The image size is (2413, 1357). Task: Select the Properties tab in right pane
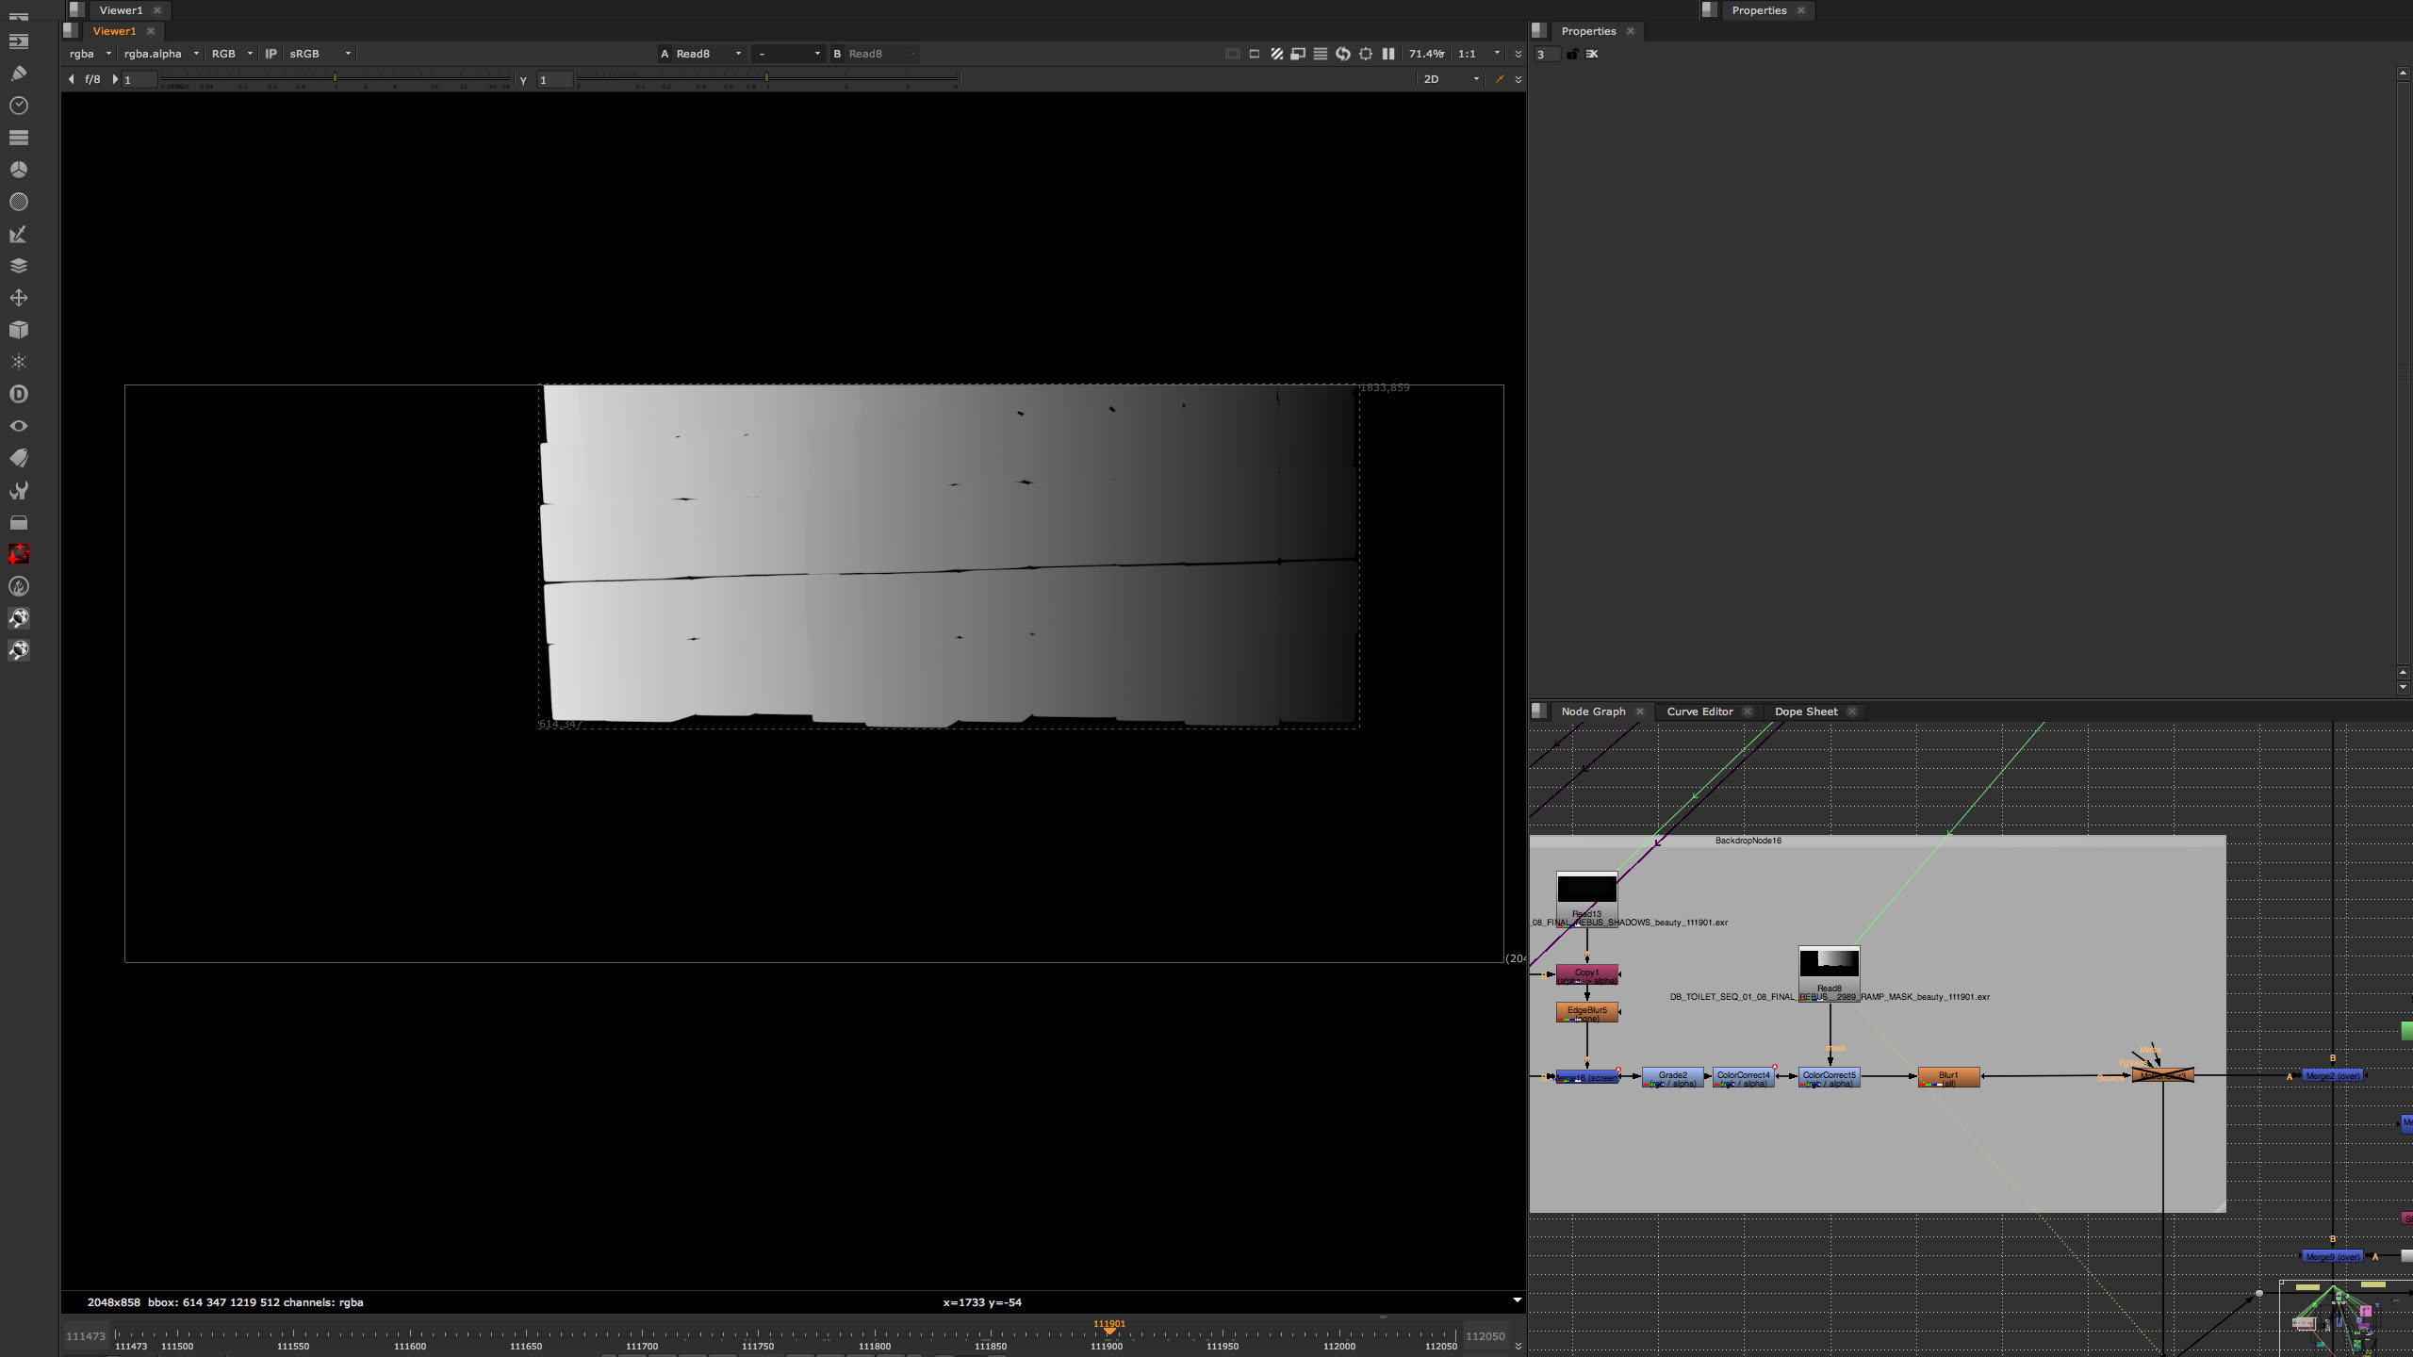click(x=1588, y=31)
